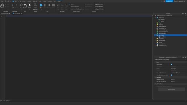The image size is (187, 105).
Task: Switch to the first document tab left of LocalScript
Action: tap(6, 14)
